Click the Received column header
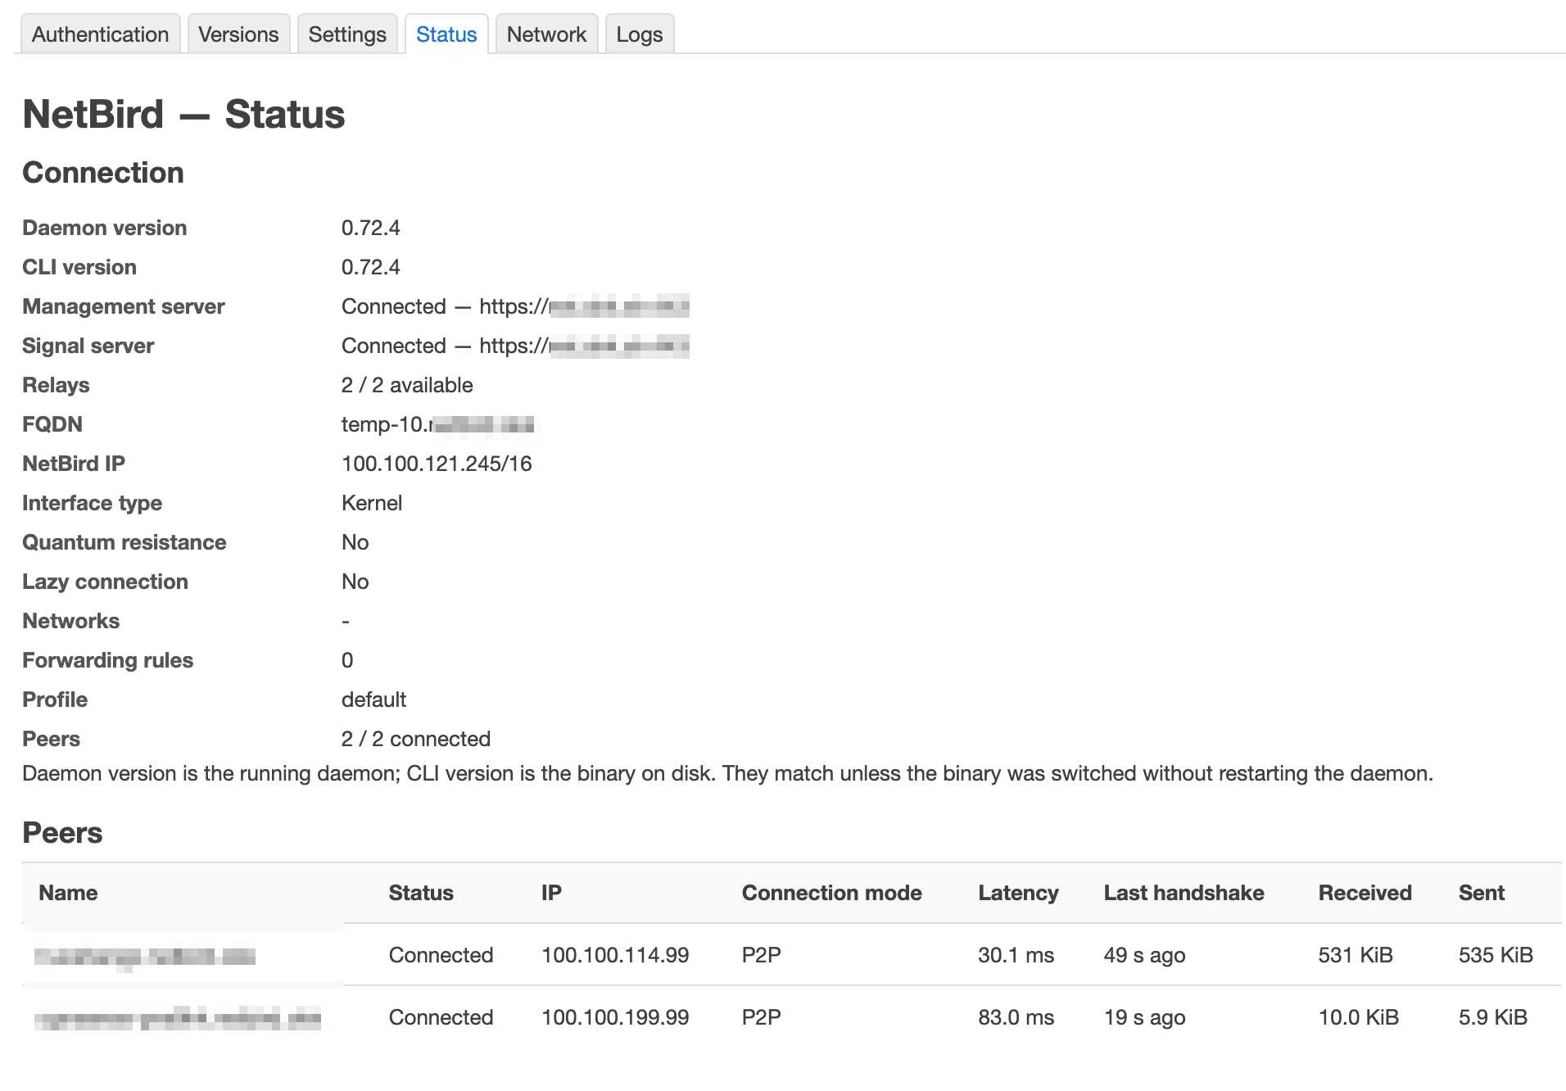The image size is (1566, 1091). 1365,893
